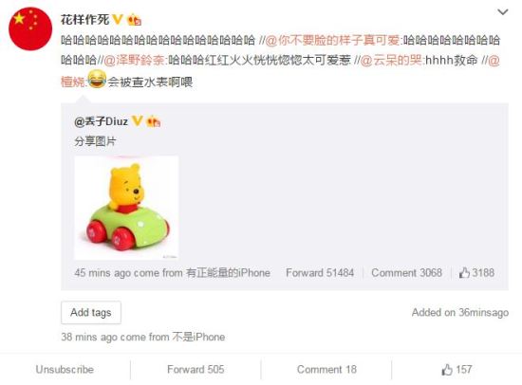522x385 pixels.
Task: Like the original post with 3188 likes
Action: [476, 273]
